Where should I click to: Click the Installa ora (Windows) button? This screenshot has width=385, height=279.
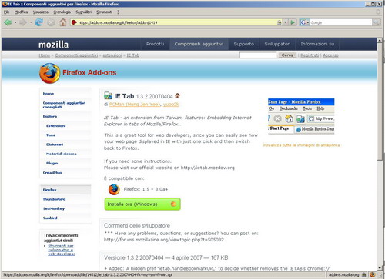click(142, 204)
